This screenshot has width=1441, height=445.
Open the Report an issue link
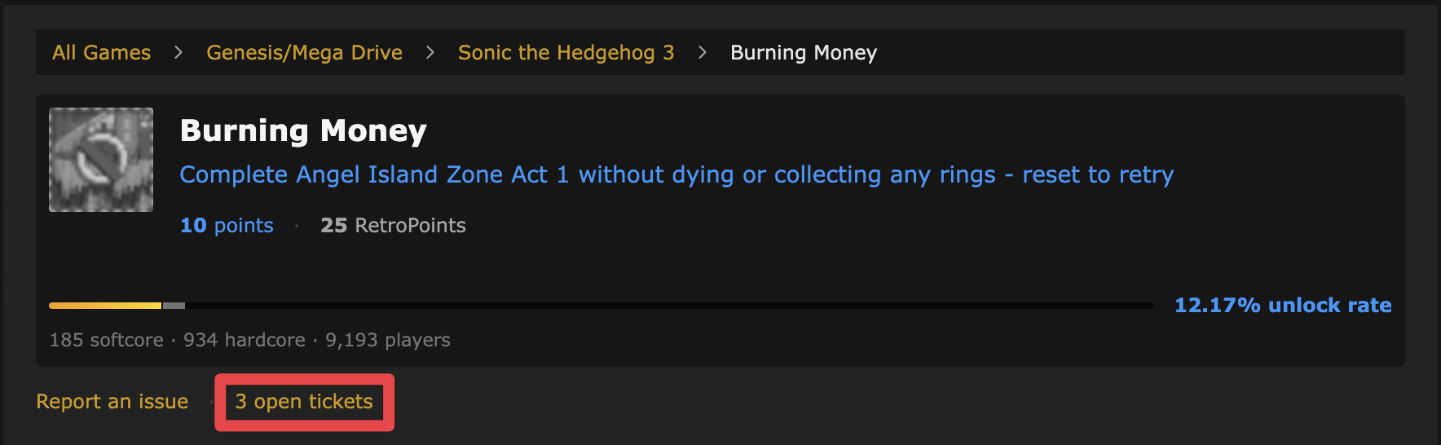pos(112,402)
